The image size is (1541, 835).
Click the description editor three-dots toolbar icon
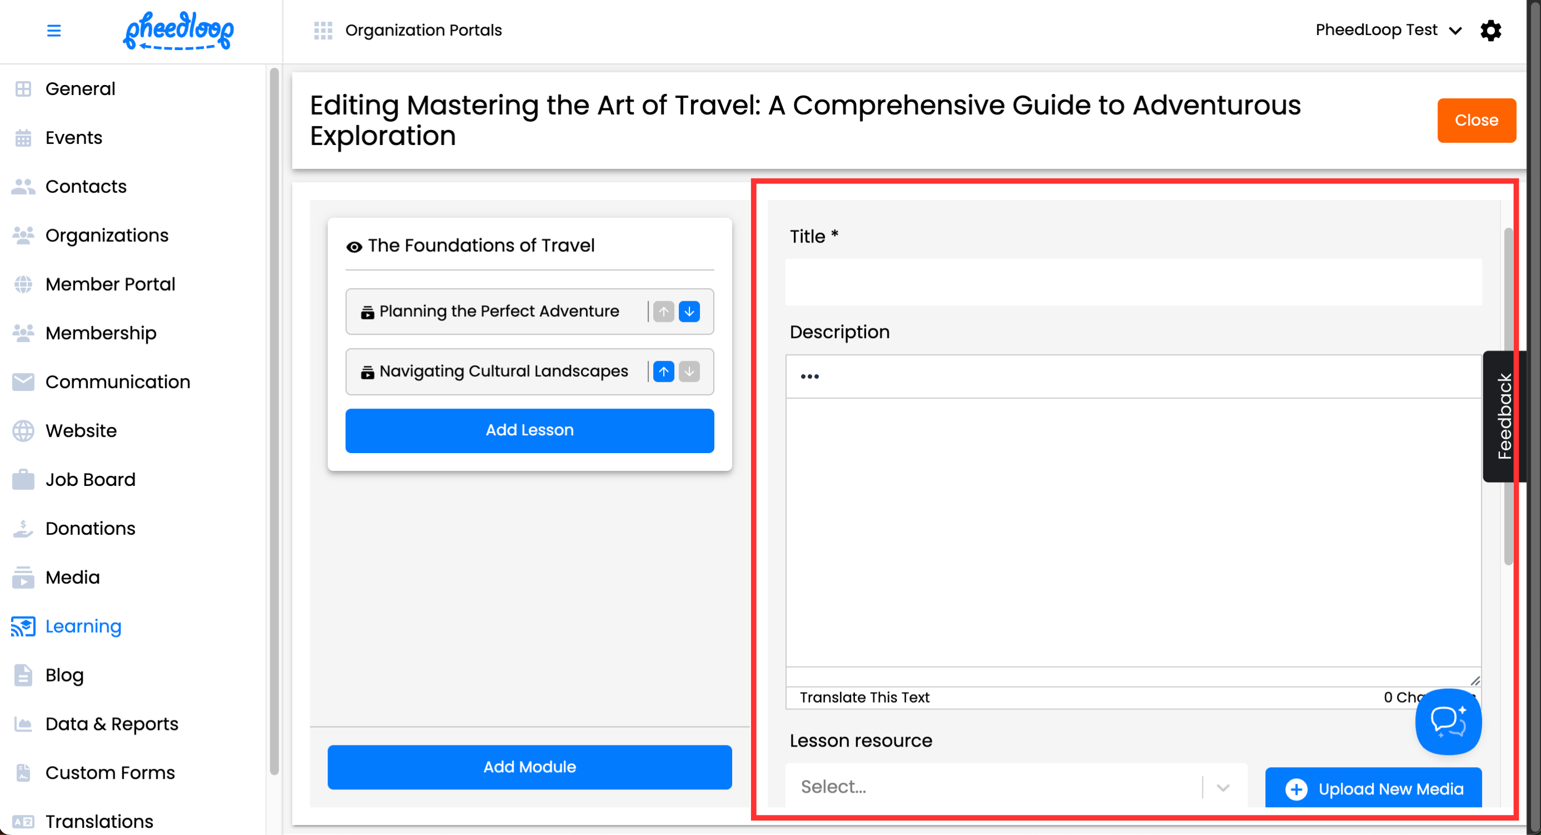[809, 376]
